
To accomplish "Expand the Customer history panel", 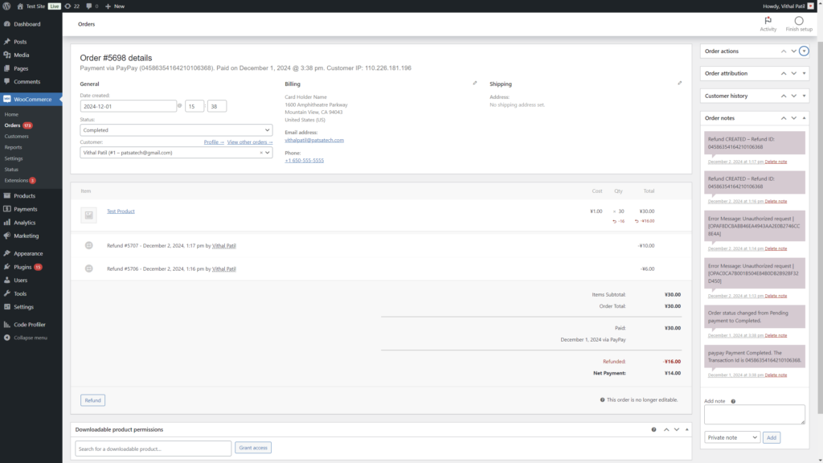I will [x=805, y=96].
